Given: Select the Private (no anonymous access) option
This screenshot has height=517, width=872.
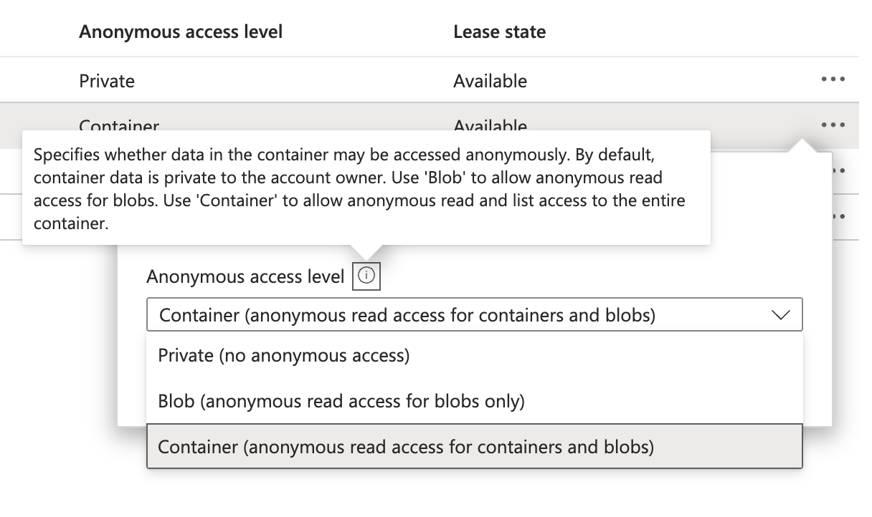Looking at the screenshot, I should 285,355.
